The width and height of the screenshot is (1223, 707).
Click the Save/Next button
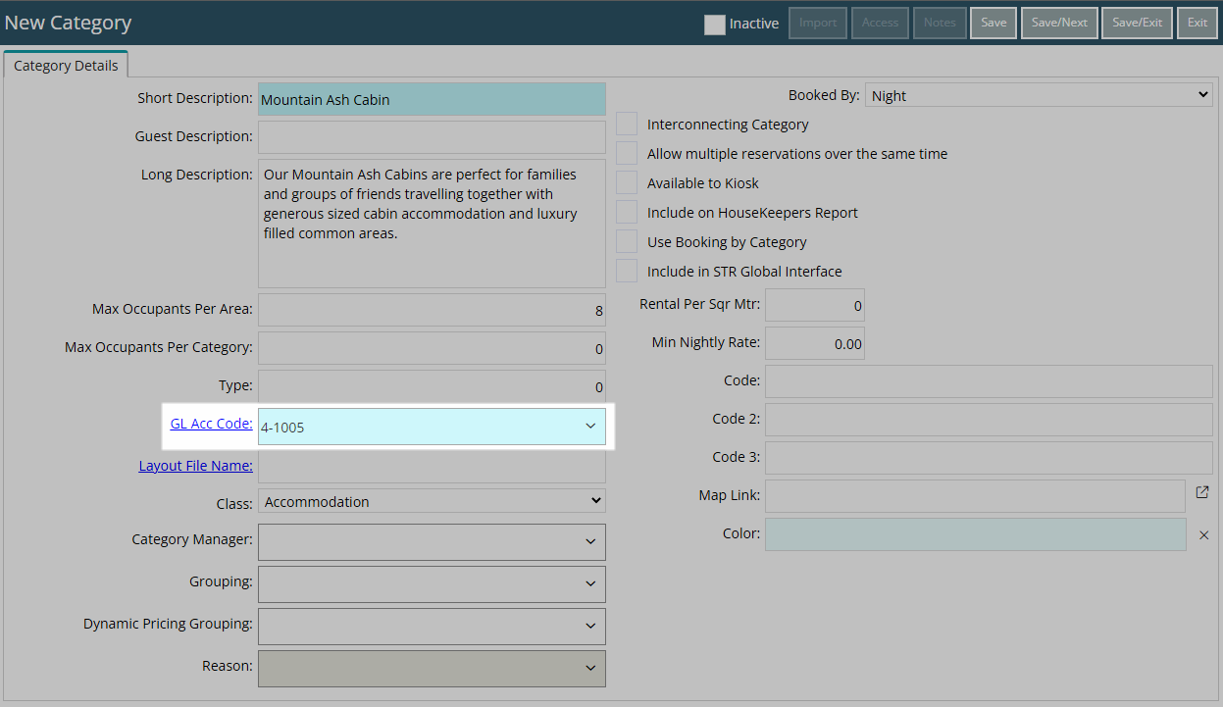[1059, 23]
